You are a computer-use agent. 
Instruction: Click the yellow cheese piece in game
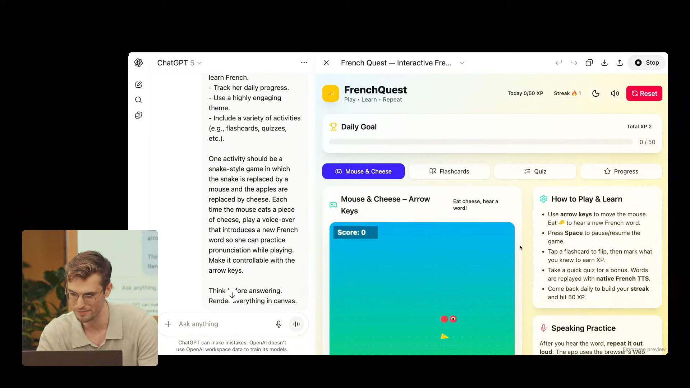click(x=445, y=336)
